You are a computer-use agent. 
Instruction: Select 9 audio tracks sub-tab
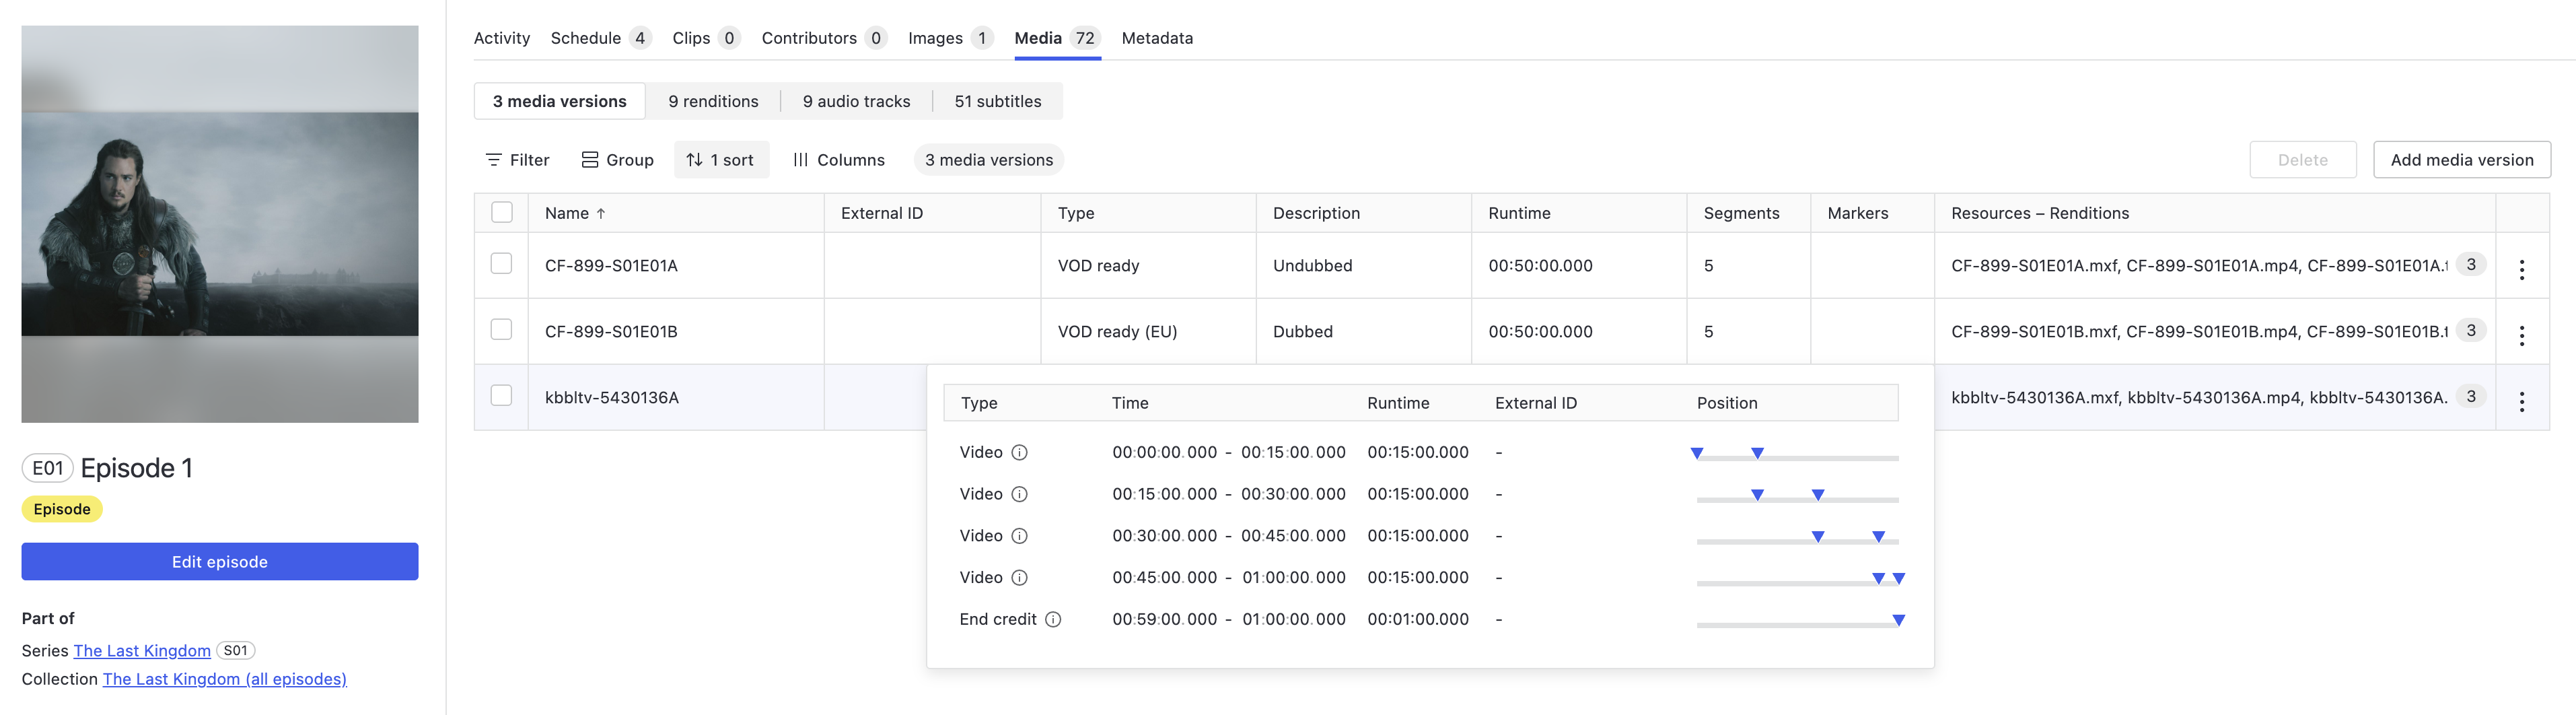[856, 101]
